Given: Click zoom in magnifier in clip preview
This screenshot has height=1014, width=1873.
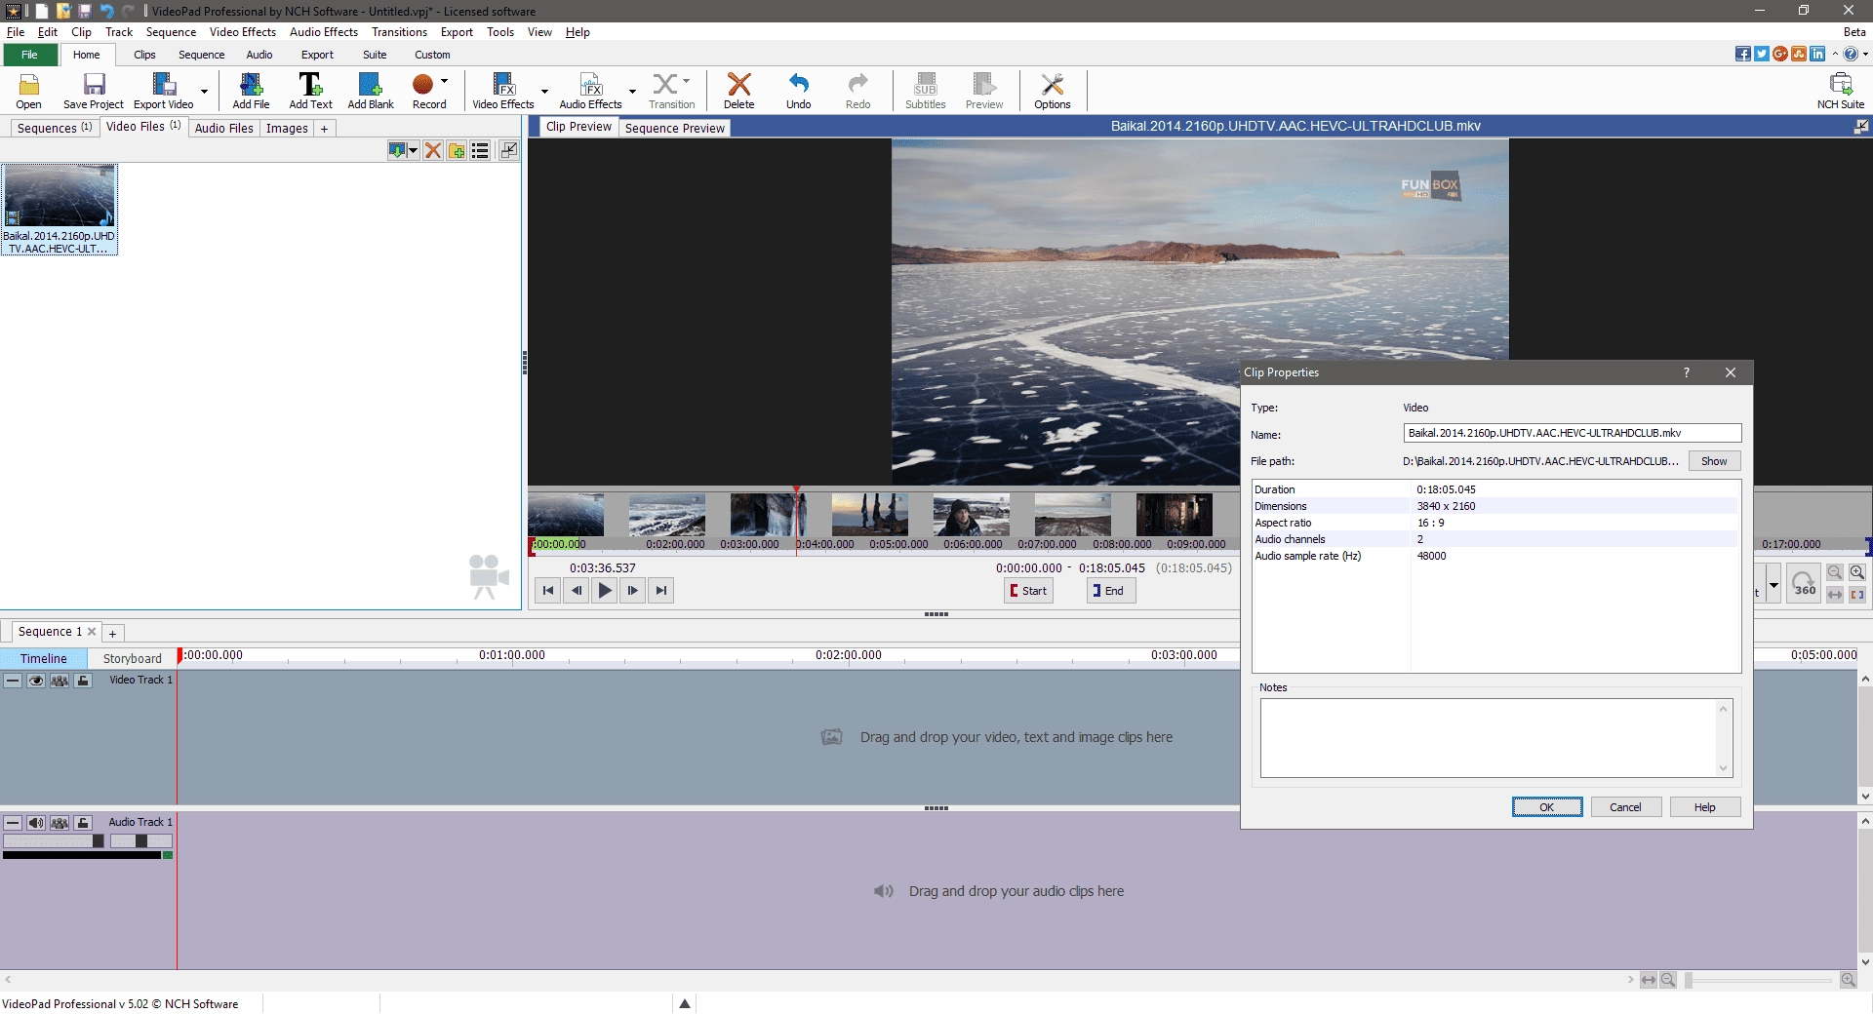Looking at the screenshot, I should tap(1857, 572).
